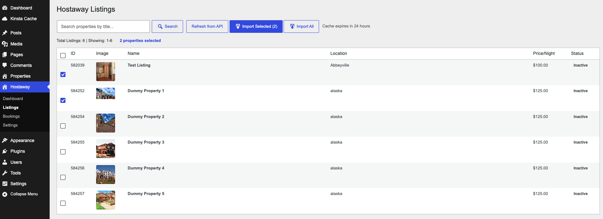Click the Dummy Property 3 thumbnail

(x=106, y=149)
